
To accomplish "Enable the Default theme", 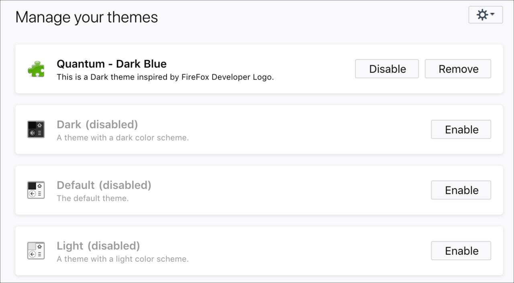I will coord(461,190).
